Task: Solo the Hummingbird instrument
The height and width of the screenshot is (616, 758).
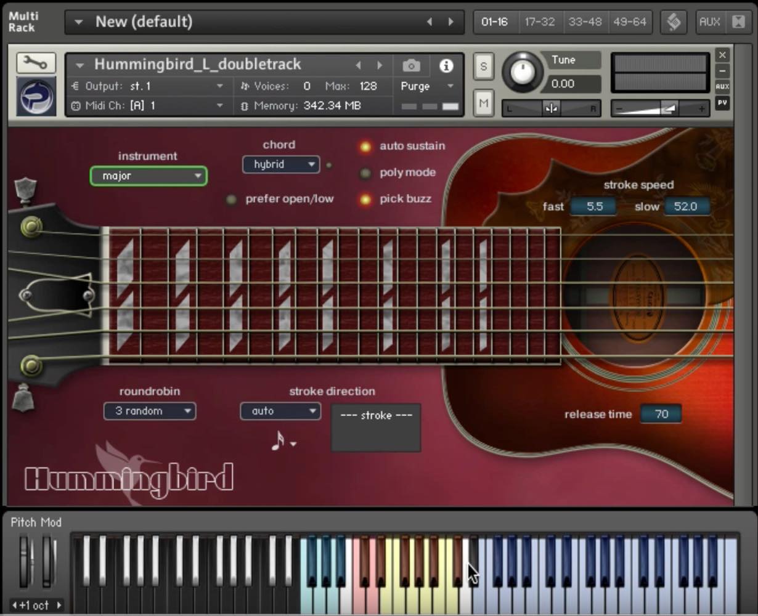Action: [483, 67]
